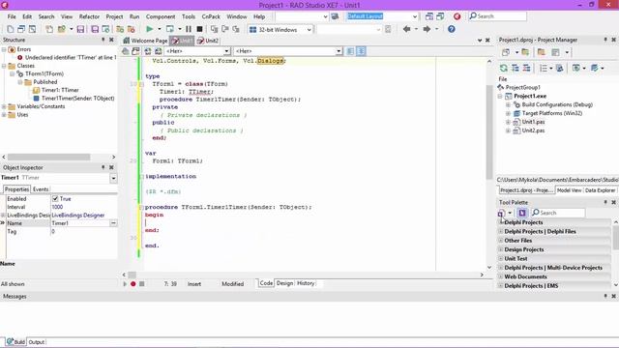619x348 pixels.
Task: Click the Expand All icon in Project Manager
Action: click(x=516, y=69)
